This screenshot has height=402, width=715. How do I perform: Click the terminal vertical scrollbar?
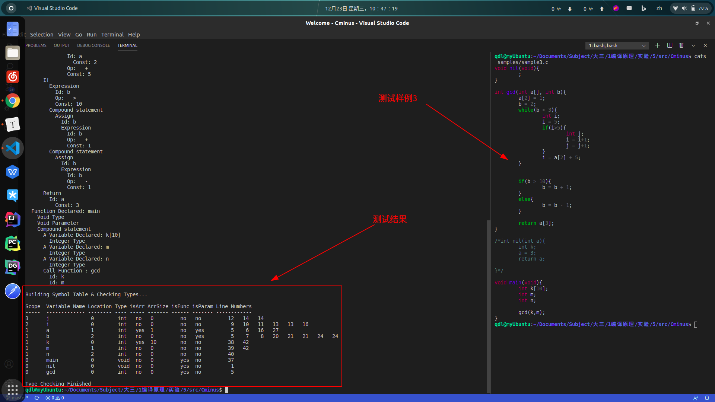pos(488,305)
